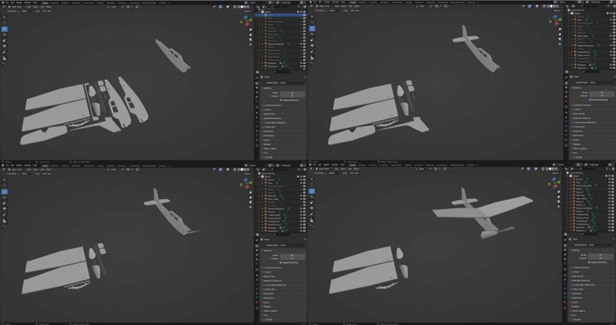Click Object Mode selector in top-left viewport header

(x=12, y=6)
